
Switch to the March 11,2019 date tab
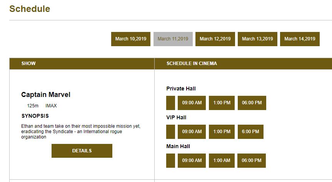pos(173,39)
